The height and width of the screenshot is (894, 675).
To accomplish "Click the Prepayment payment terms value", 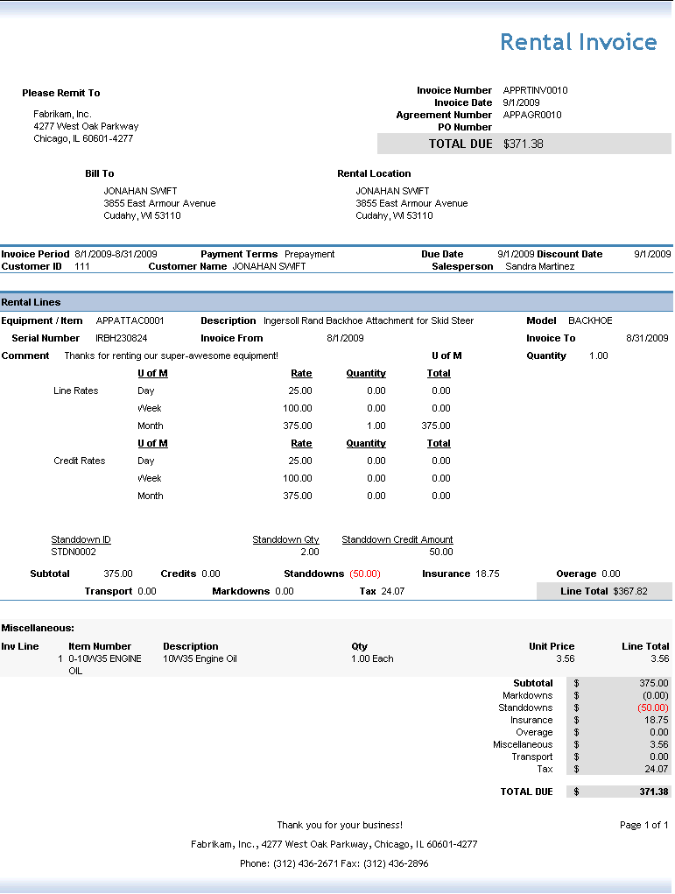I will tap(310, 254).
